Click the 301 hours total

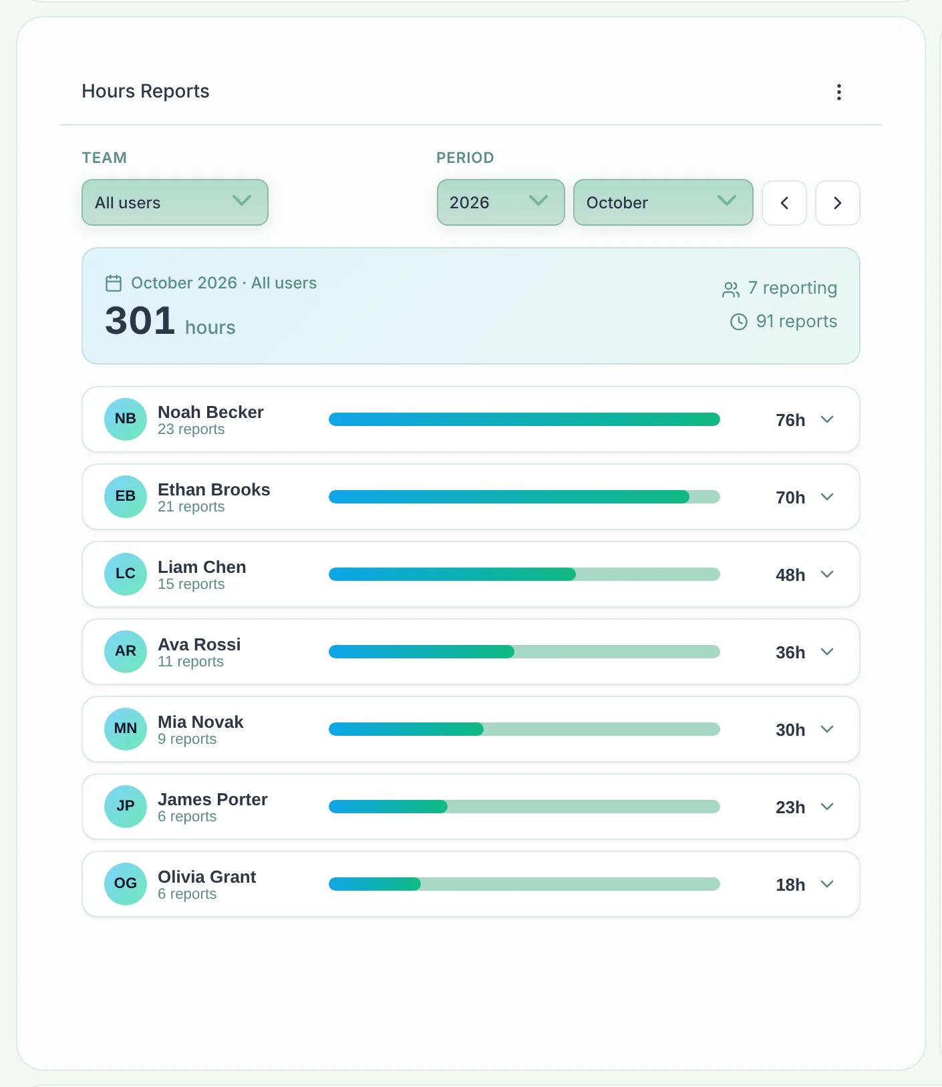[x=170, y=322]
